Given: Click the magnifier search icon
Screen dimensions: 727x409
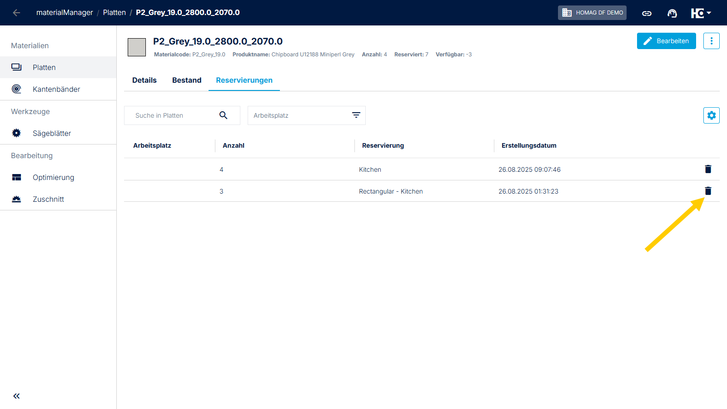Looking at the screenshot, I should click(x=223, y=115).
